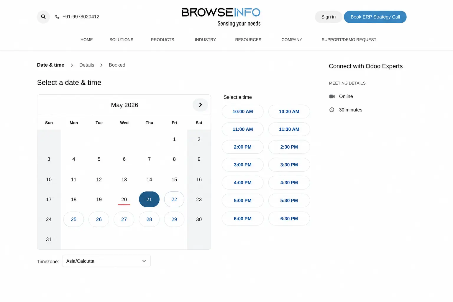Viewport: 453px width, 302px height.
Task: Select the 6:30 PM slot
Action: 289,219
